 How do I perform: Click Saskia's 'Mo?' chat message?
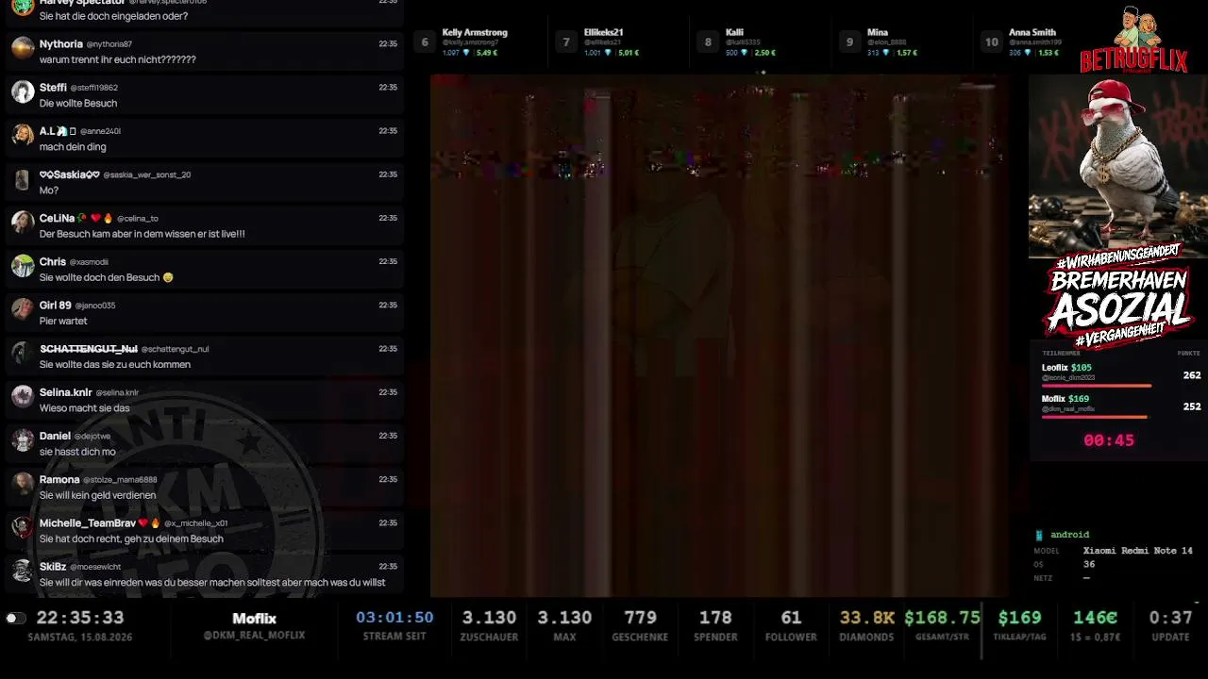pos(49,190)
